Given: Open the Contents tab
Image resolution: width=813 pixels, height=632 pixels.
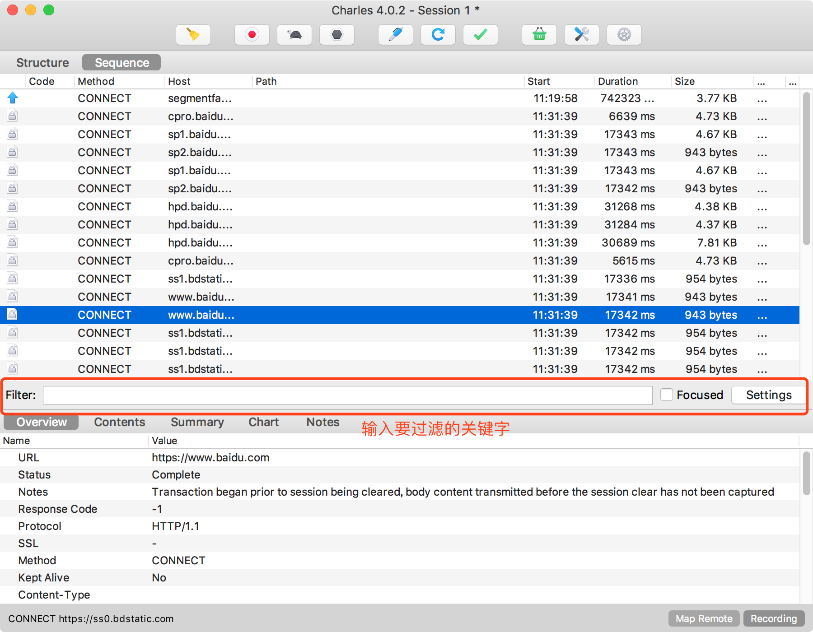Looking at the screenshot, I should (120, 422).
